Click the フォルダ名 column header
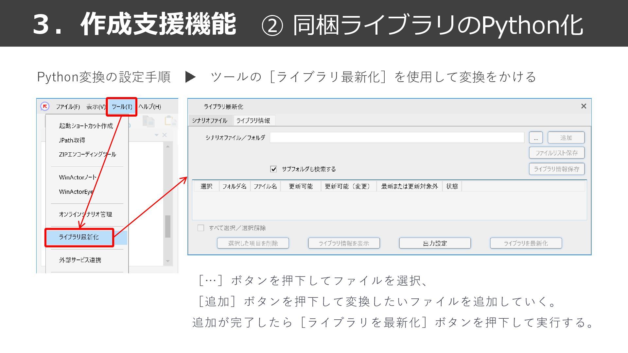Screen dimensions: 628x353 click(235, 186)
